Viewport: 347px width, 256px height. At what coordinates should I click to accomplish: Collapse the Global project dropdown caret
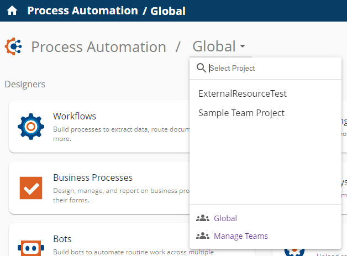(243, 48)
